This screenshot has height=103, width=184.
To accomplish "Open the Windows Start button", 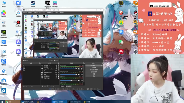I will [x=2, y=102].
